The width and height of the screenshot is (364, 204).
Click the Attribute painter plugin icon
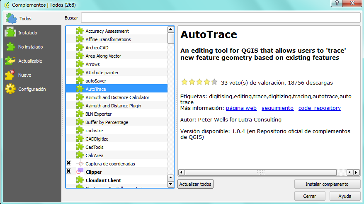coord(80,73)
